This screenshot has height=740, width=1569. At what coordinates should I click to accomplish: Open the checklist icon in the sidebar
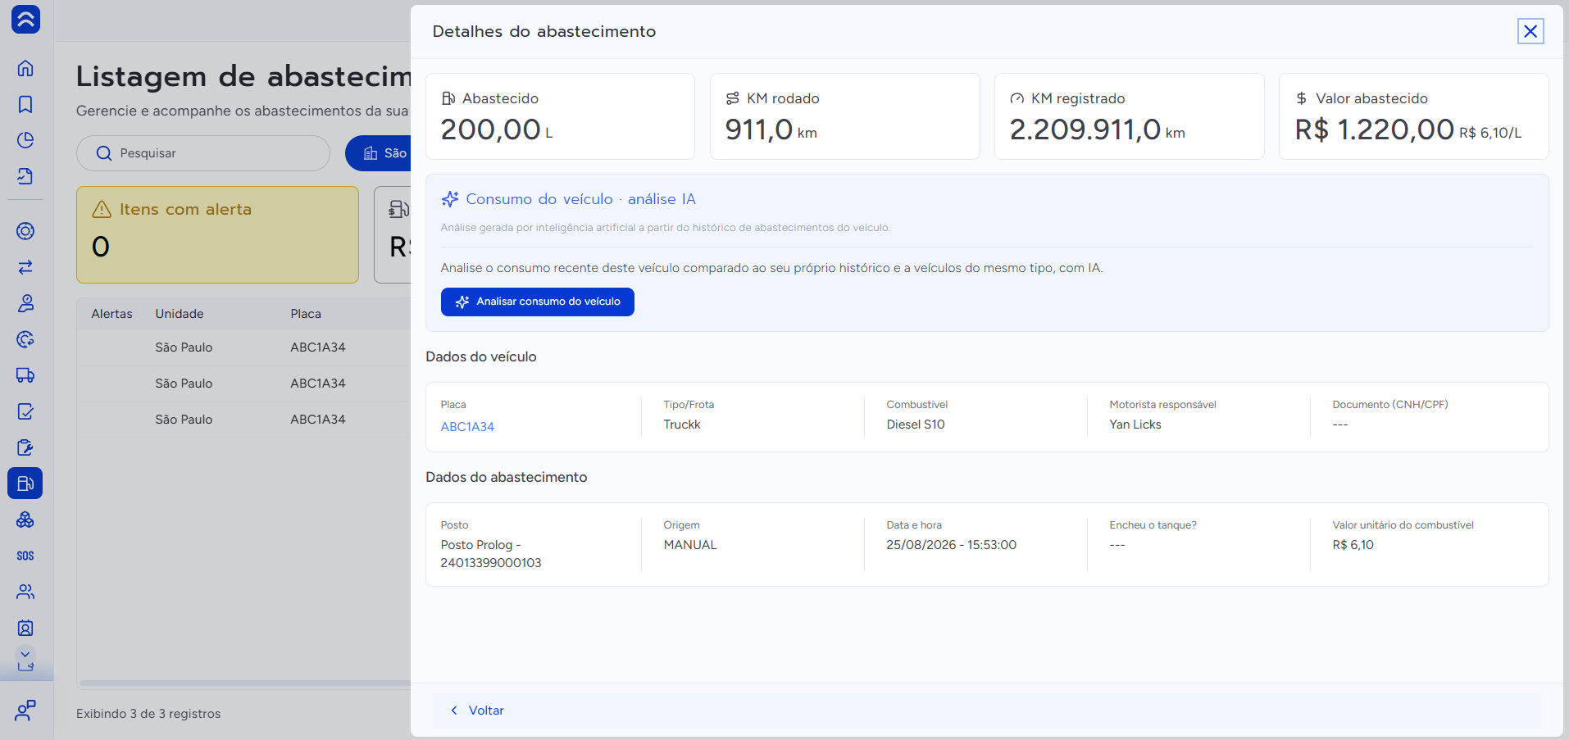(25, 411)
